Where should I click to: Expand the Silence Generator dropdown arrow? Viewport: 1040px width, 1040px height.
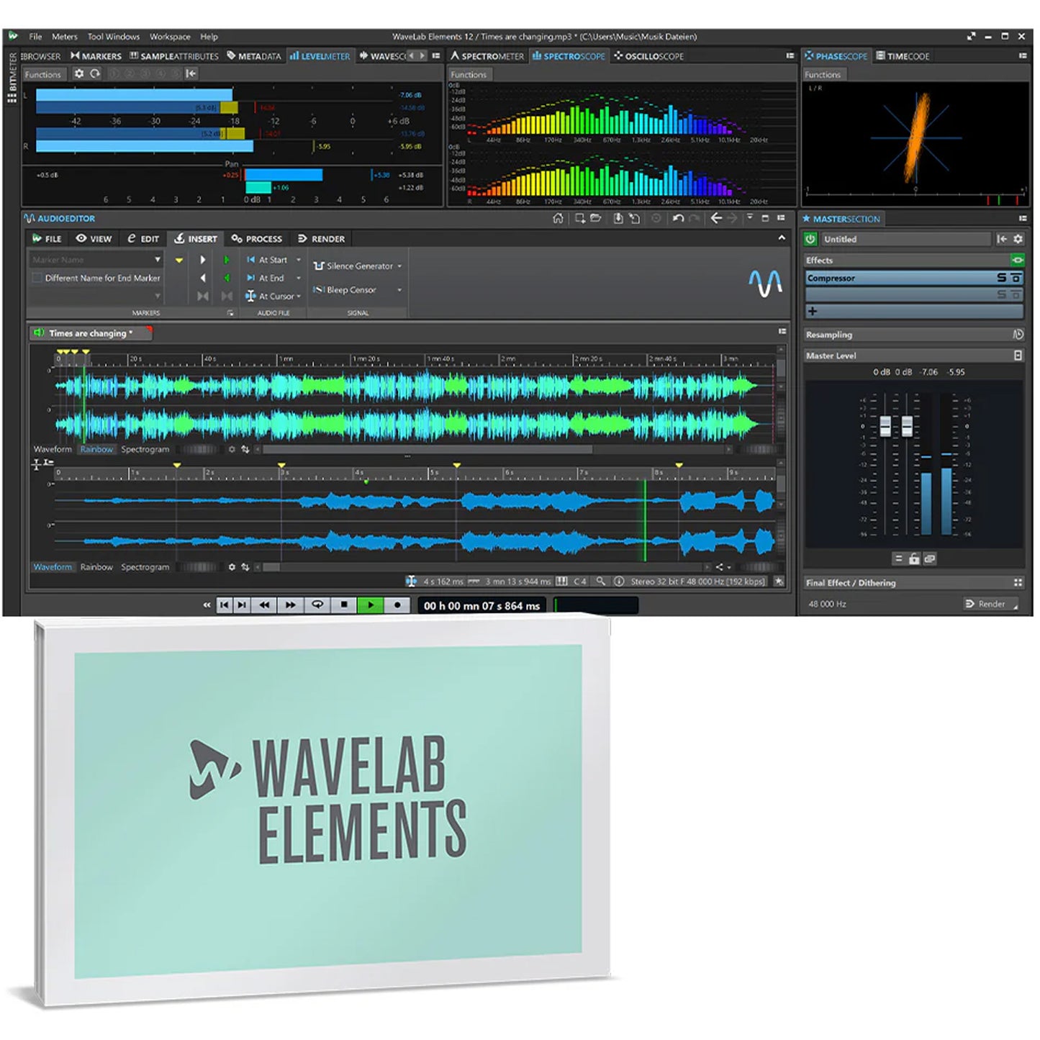pyautogui.click(x=399, y=266)
